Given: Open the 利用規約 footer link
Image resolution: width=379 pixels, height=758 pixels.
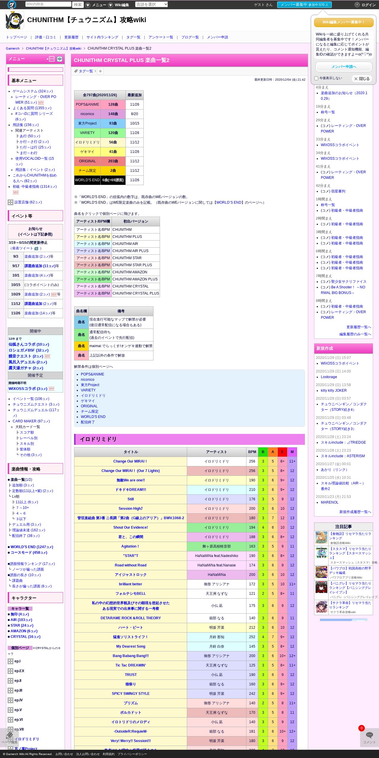Looking at the screenshot, I should tap(109, 754).
